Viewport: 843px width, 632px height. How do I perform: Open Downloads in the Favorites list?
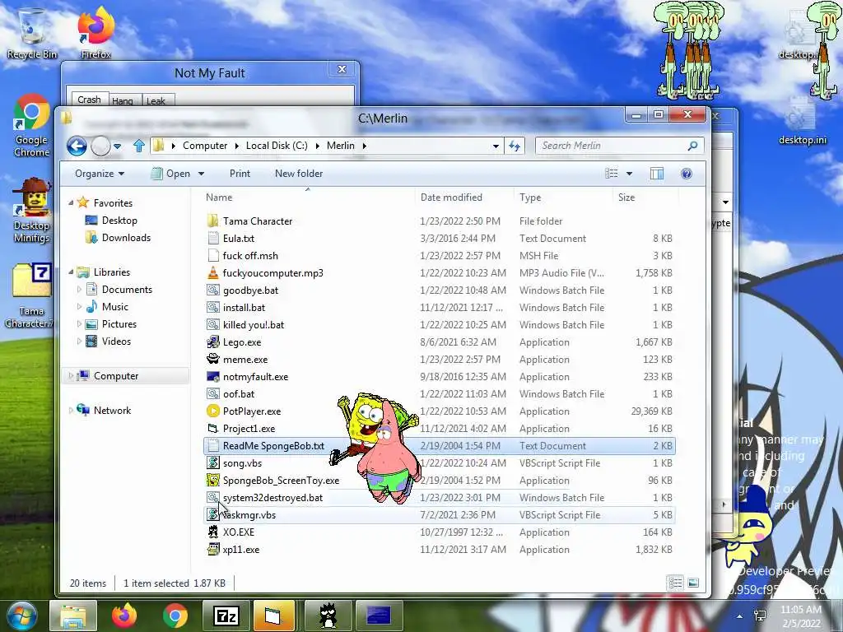tap(126, 238)
